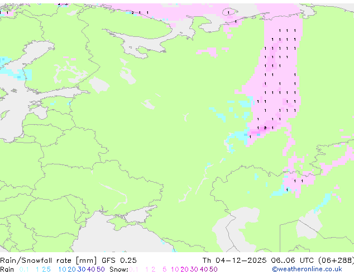Click the Rain legend '20' value
The height and width of the screenshot is (274, 354).
click(x=72, y=270)
